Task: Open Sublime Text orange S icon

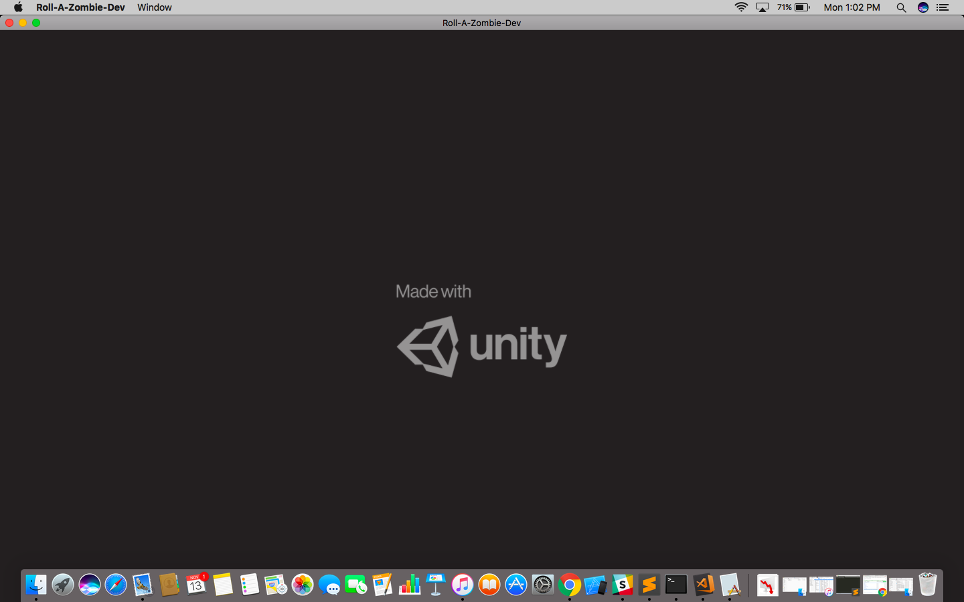Action: (x=649, y=585)
